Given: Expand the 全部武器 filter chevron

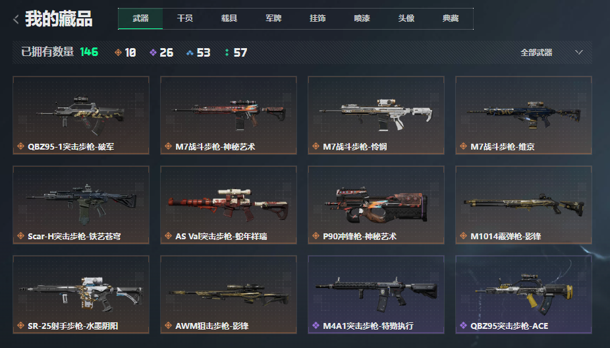Looking at the screenshot, I should 579,52.
